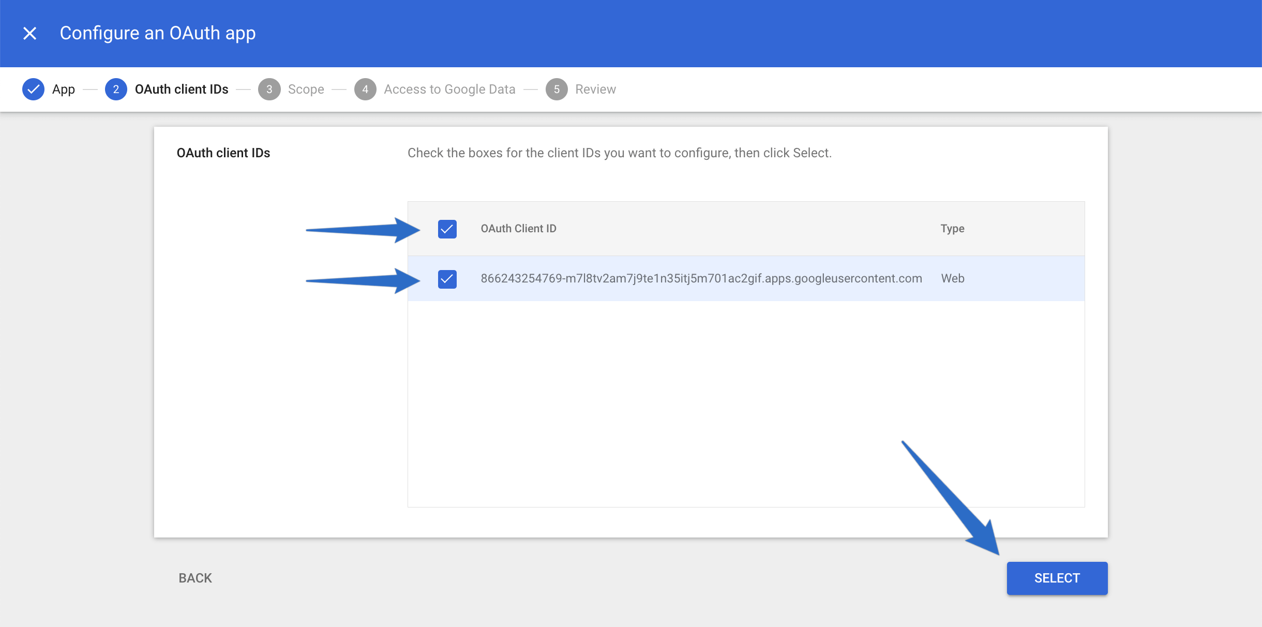
Task: Click the BACK button
Action: [x=195, y=578]
